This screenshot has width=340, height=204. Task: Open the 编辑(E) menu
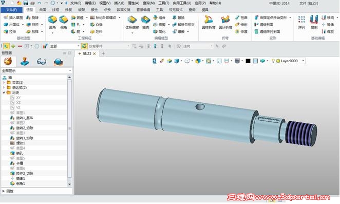90,3
